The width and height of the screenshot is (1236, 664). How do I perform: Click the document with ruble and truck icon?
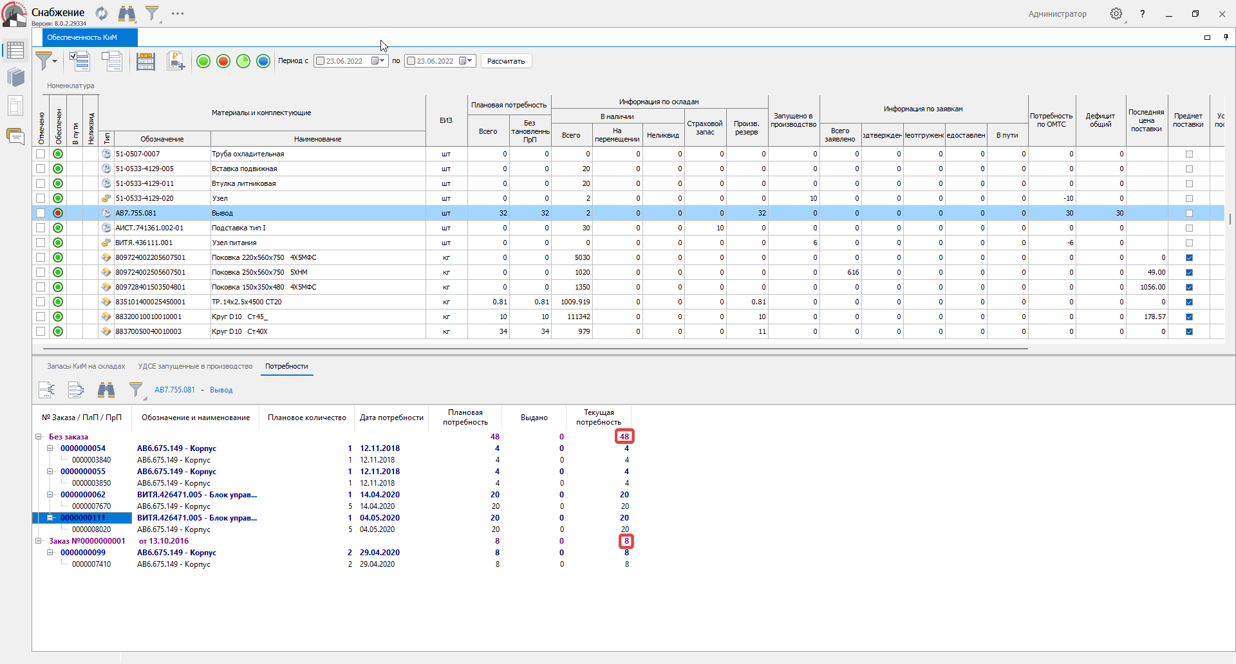(176, 61)
